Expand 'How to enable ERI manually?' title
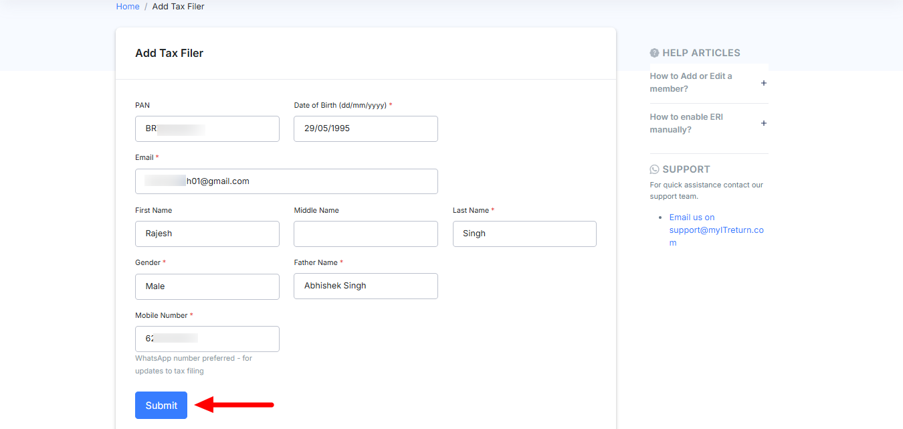Image resolution: width=903 pixels, height=429 pixels. click(x=686, y=123)
